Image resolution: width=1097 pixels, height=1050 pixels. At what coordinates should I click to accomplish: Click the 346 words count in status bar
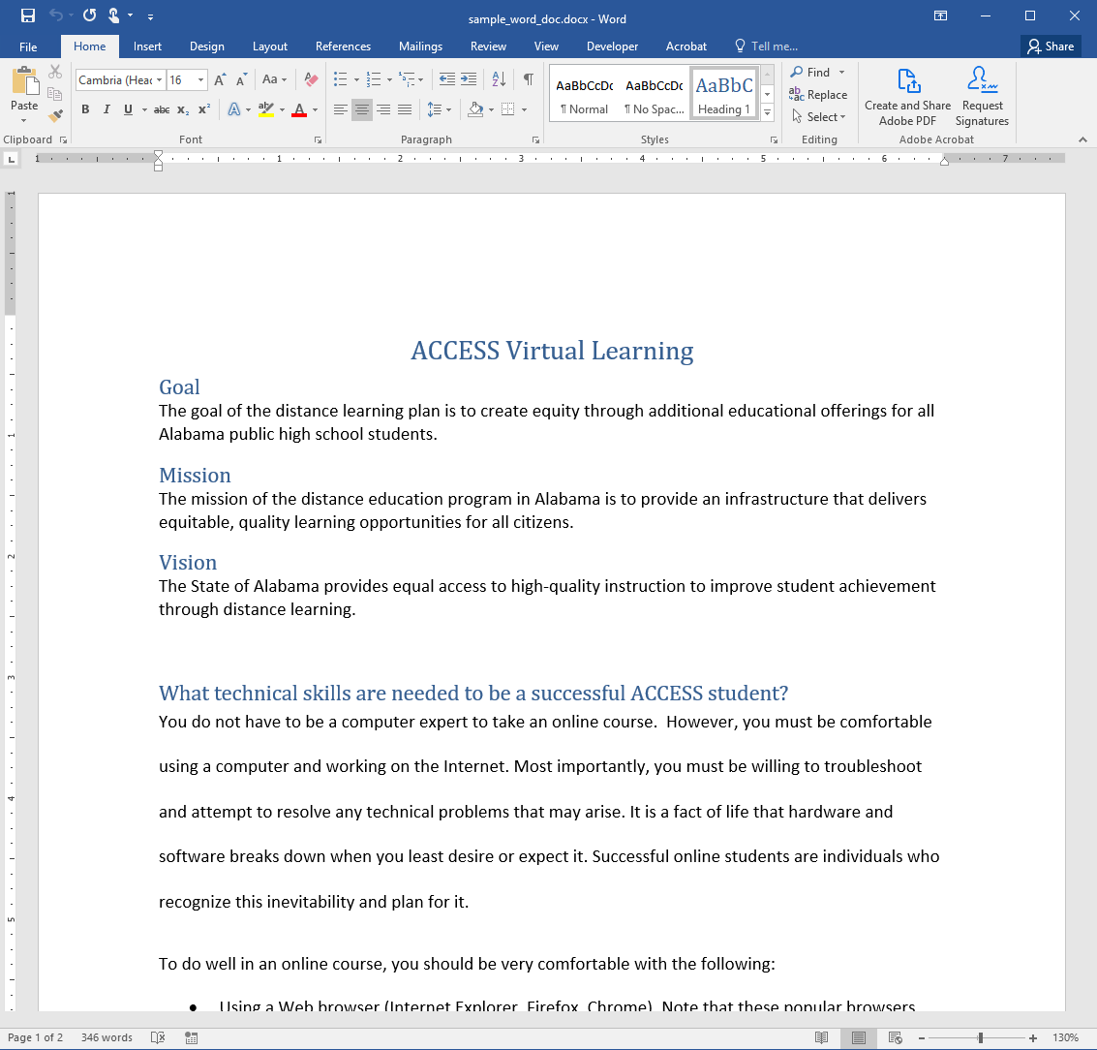[107, 1037]
